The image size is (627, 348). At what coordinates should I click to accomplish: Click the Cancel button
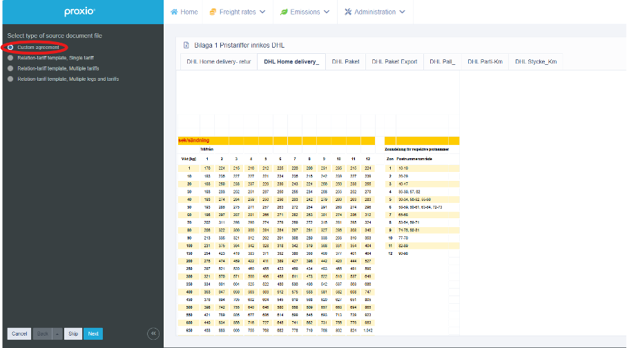[19, 333]
